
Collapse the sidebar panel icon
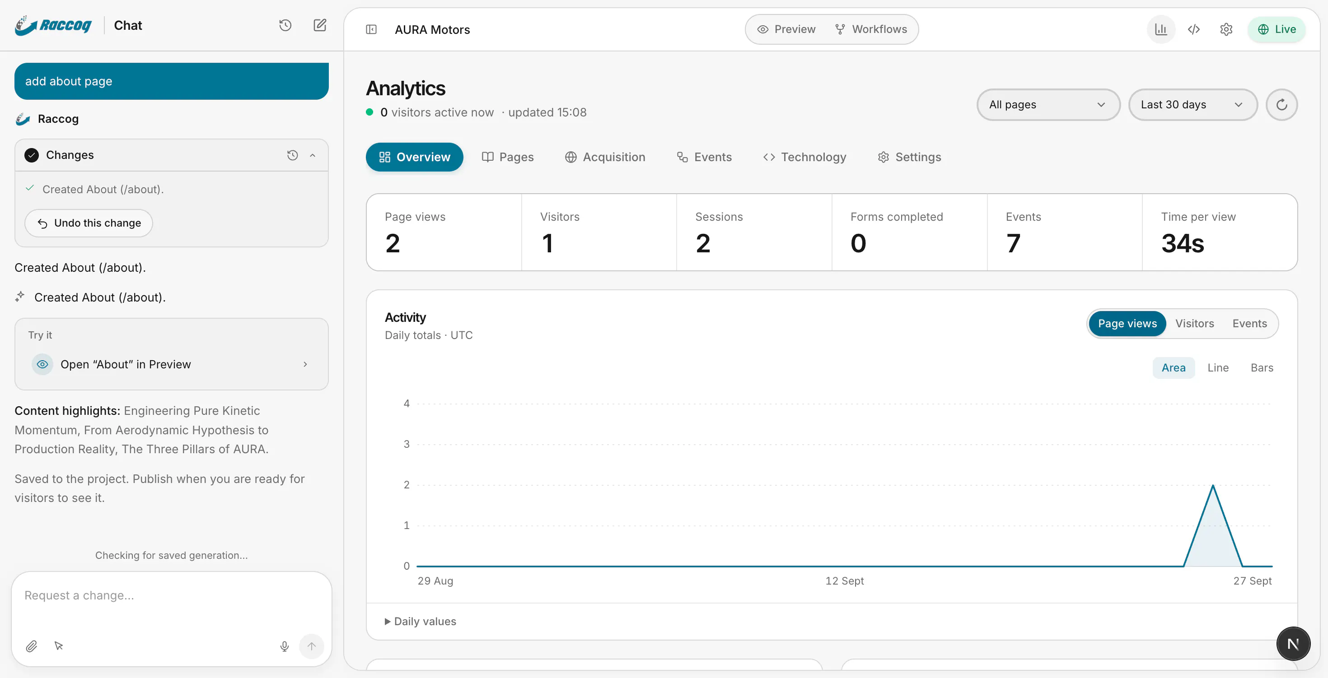[371, 29]
